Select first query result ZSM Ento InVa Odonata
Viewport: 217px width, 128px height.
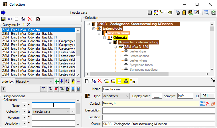click(38, 30)
